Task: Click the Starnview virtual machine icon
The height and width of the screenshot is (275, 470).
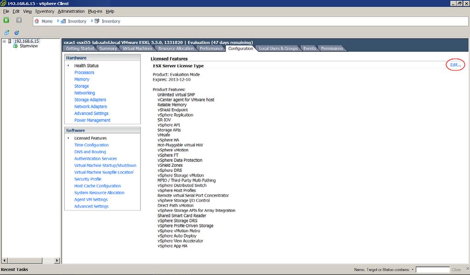Action: pyautogui.click(x=16, y=46)
